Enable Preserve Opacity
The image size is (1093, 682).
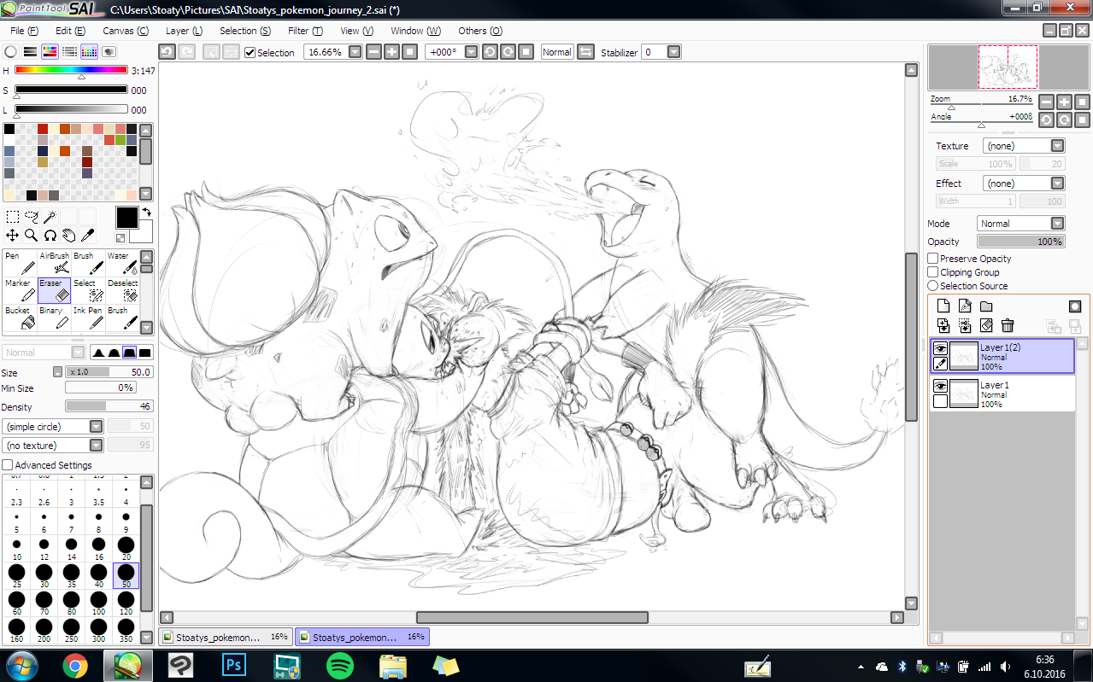click(x=933, y=259)
